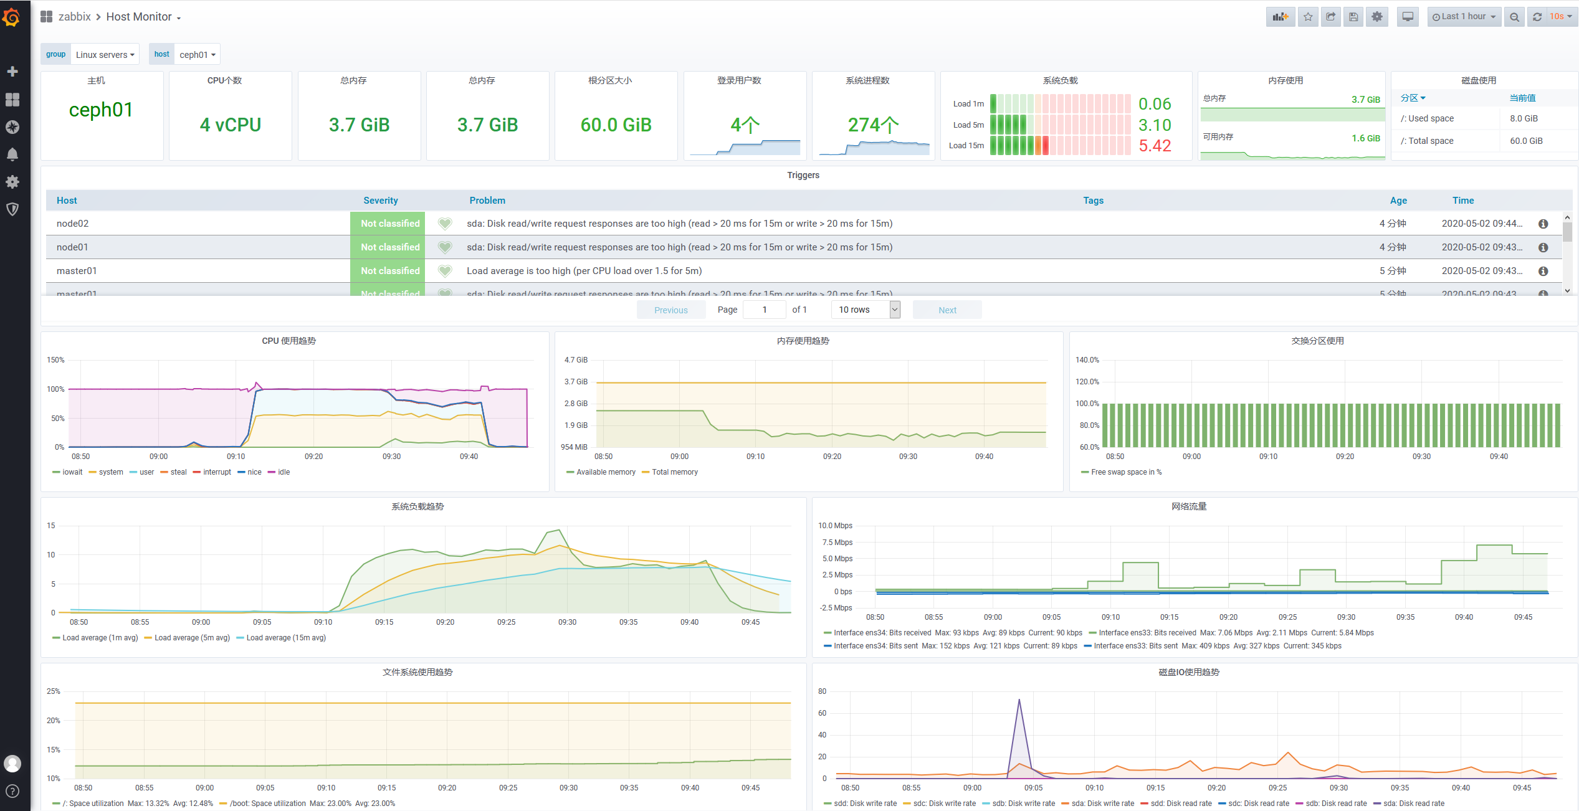Save the dashboard with disk icon
The width and height of the screenshot is (1579, 811).
(1353, 17)
